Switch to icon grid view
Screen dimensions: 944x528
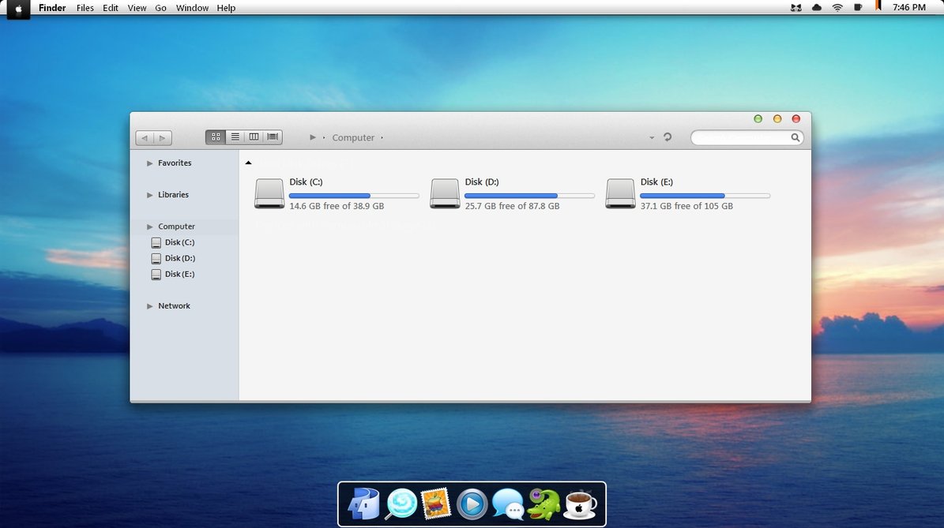tap(216, 137)
